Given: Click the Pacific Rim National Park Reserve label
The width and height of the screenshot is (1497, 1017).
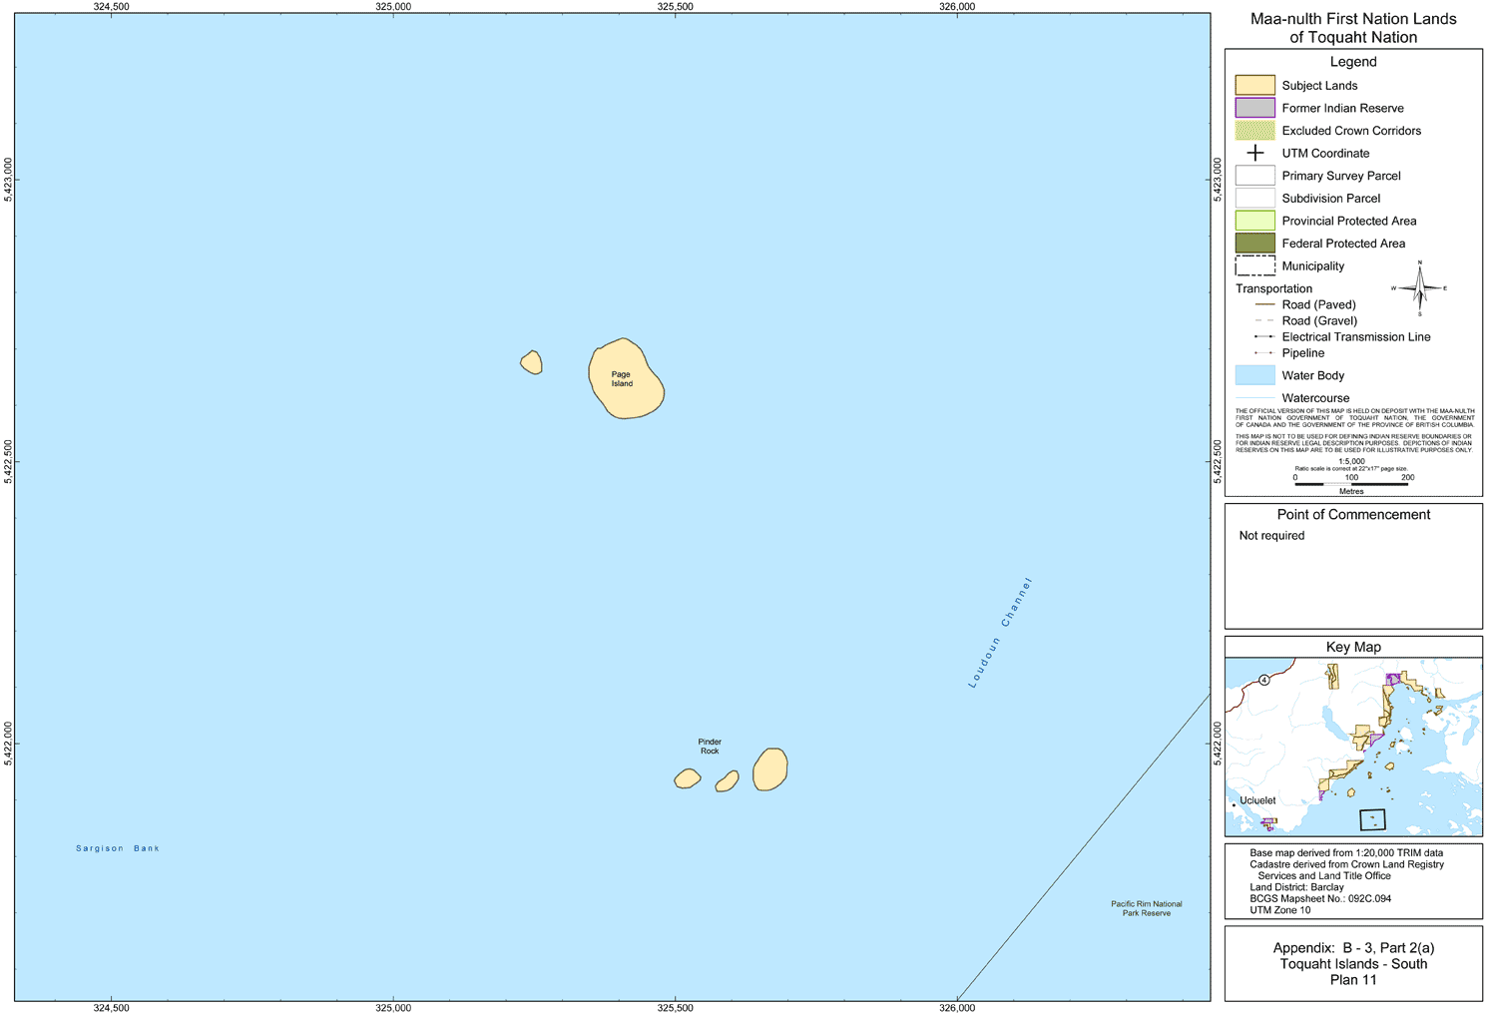Looking at the screenshot, I should pyautogui.click(x=1146, y=908).
